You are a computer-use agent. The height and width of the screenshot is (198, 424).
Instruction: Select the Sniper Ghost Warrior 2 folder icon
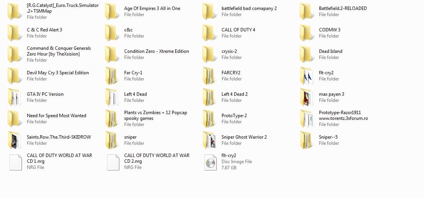pyautogui.click(x=210, y=140)
